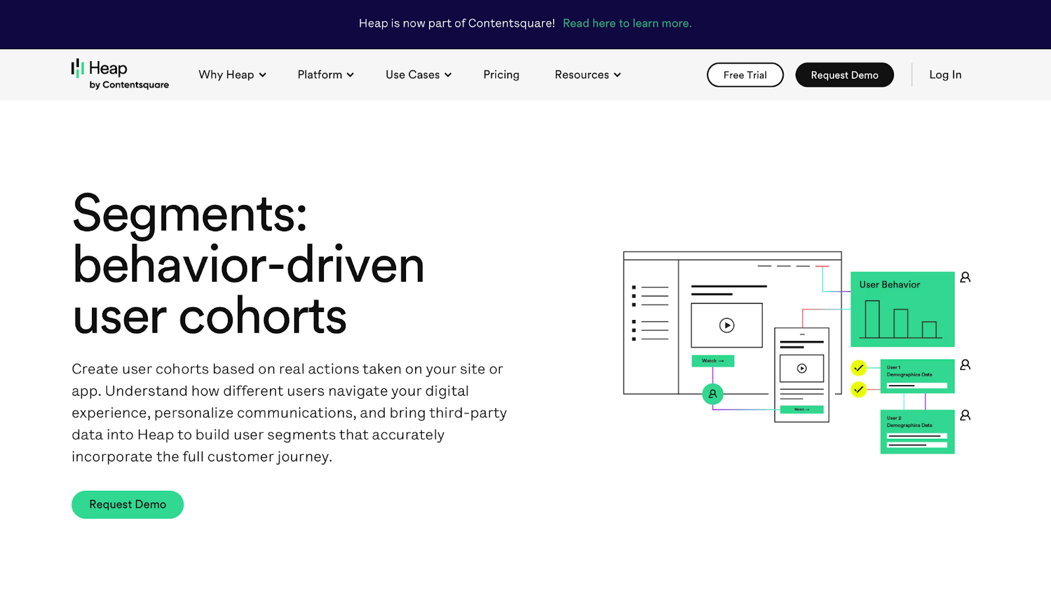This screenshot has height=596, width=1051.
Task: Click the User 2 Demographics Data card
Action: [x=917, y=432]
